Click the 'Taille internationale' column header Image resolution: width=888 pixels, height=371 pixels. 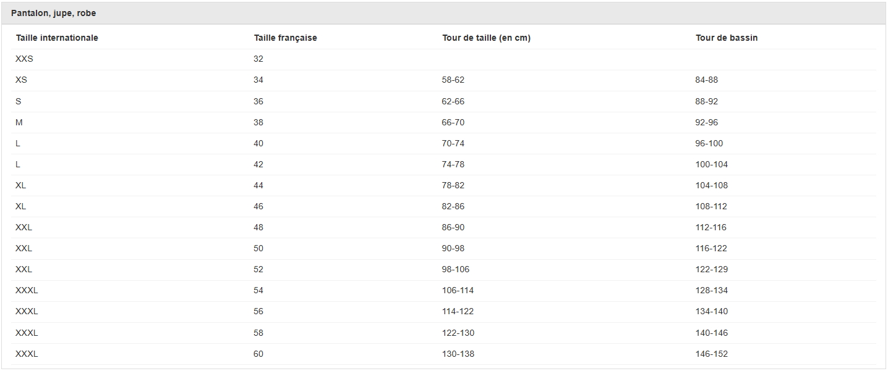click(x=57, y=38)
